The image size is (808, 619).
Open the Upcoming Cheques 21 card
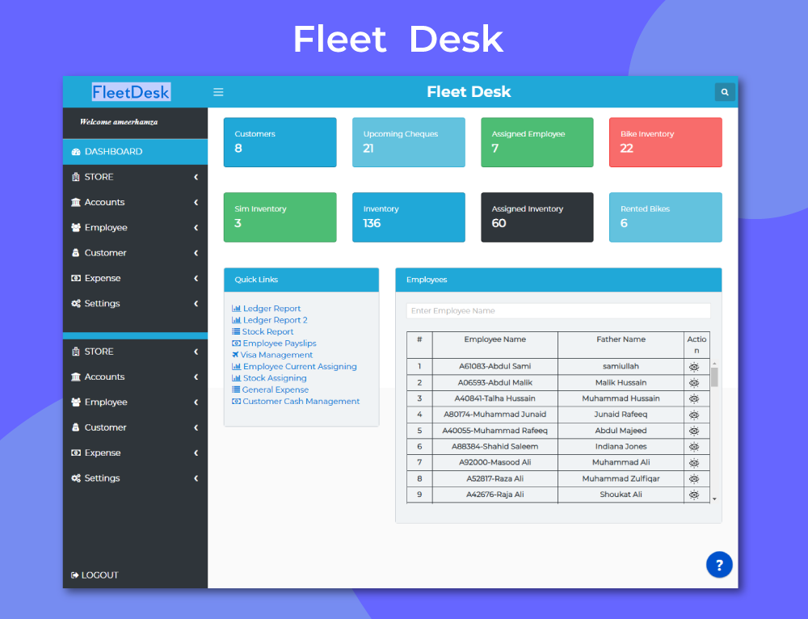409,142
